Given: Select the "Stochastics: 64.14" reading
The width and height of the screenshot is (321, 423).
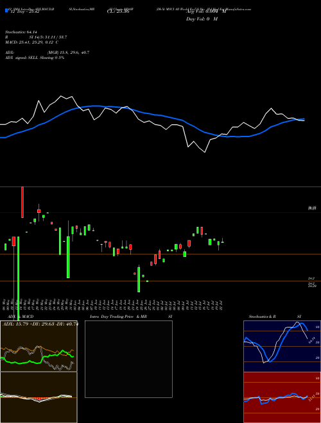Looking at the screenshot, I should [21, 32].
